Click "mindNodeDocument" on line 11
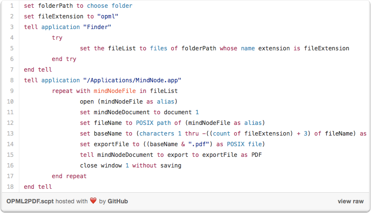The height and width of the screenshot is (213, 371). pos(122,112)
